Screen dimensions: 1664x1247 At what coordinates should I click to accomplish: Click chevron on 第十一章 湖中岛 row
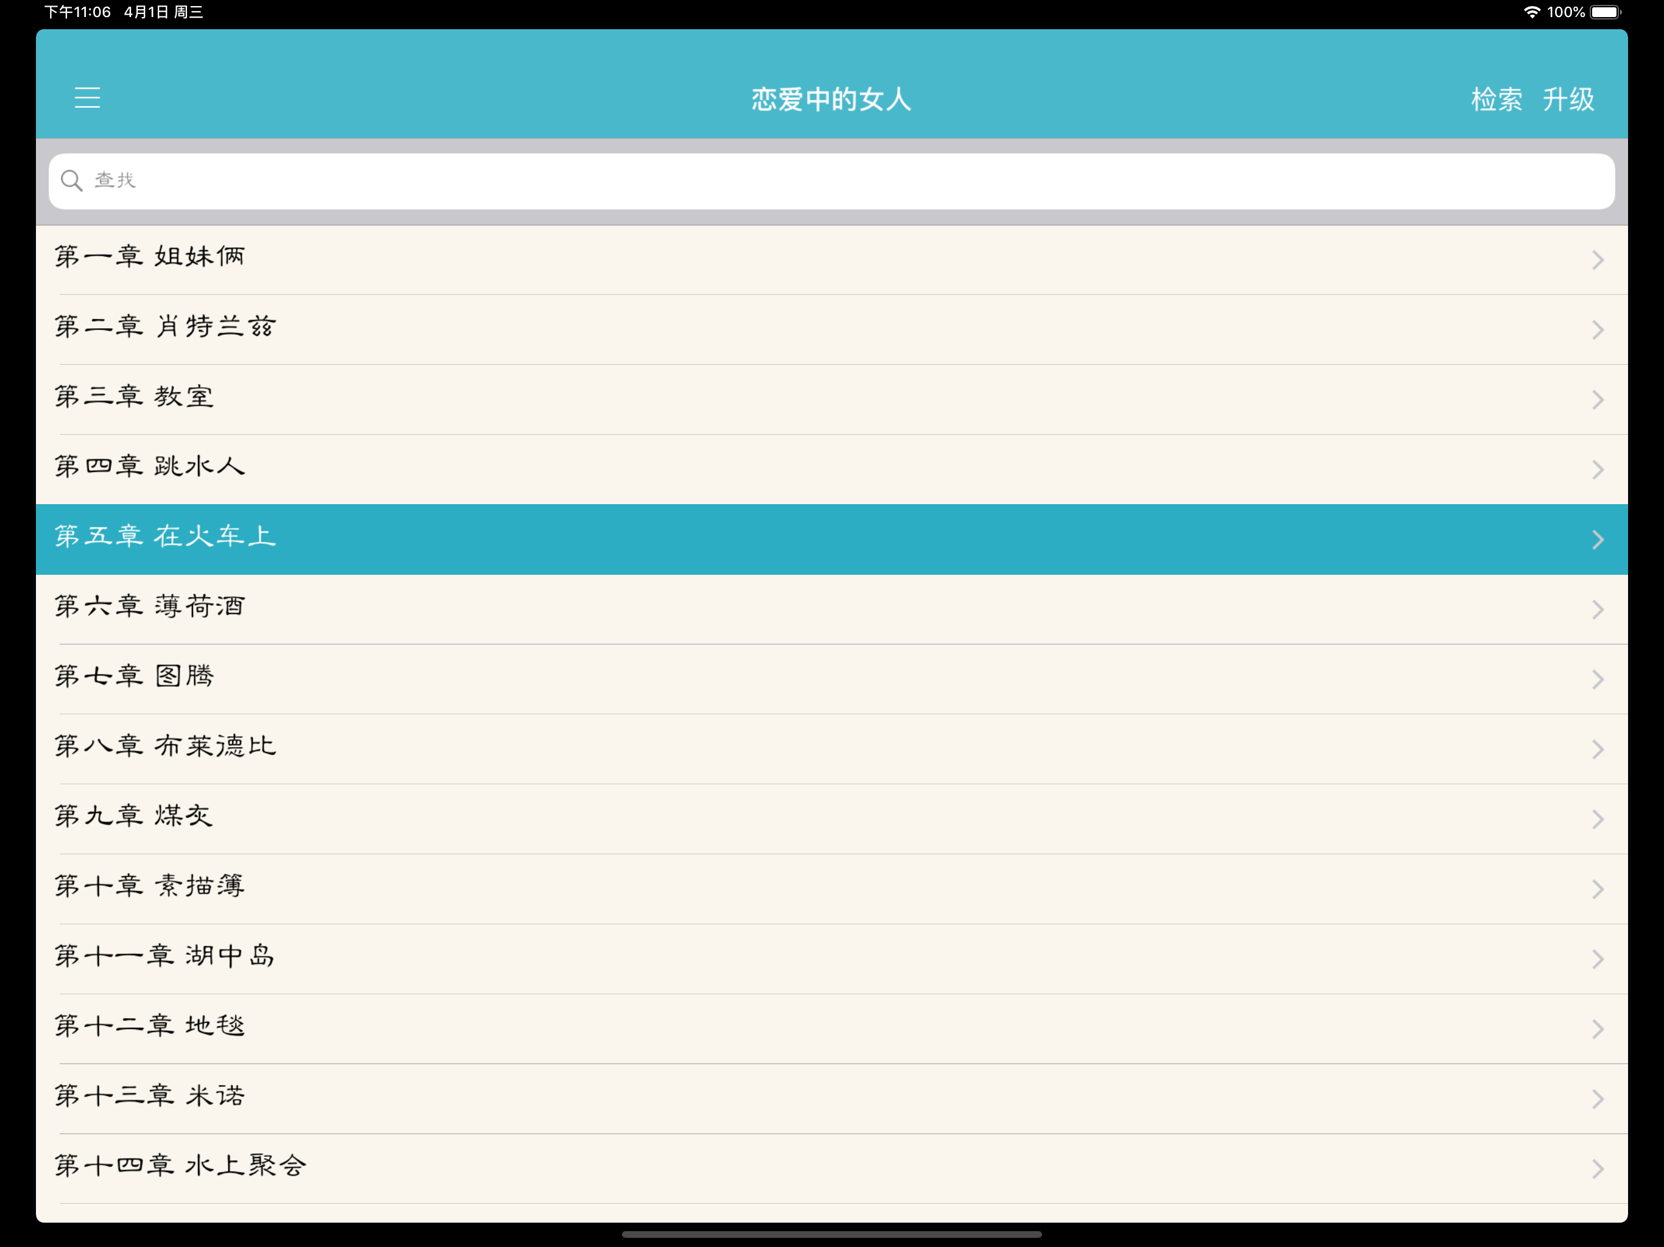(x=1598, y=960)
